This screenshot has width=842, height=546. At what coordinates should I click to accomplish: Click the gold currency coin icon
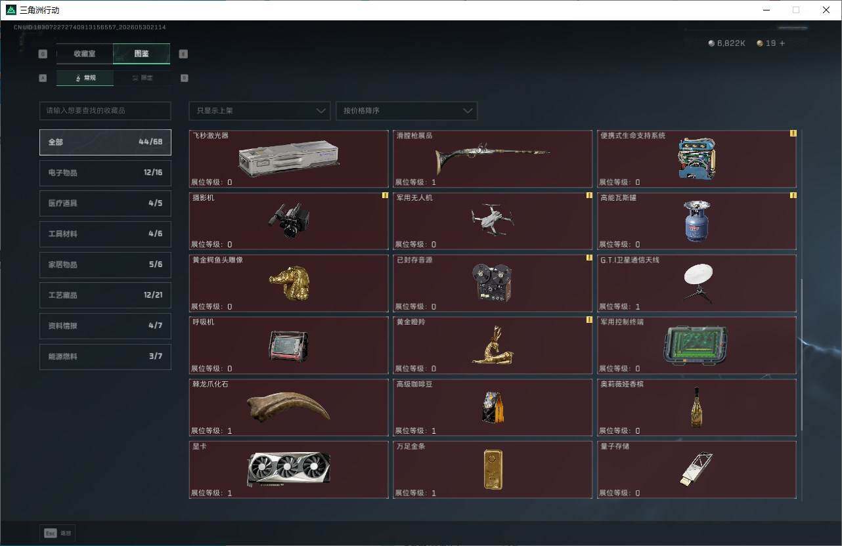[760, 43]
